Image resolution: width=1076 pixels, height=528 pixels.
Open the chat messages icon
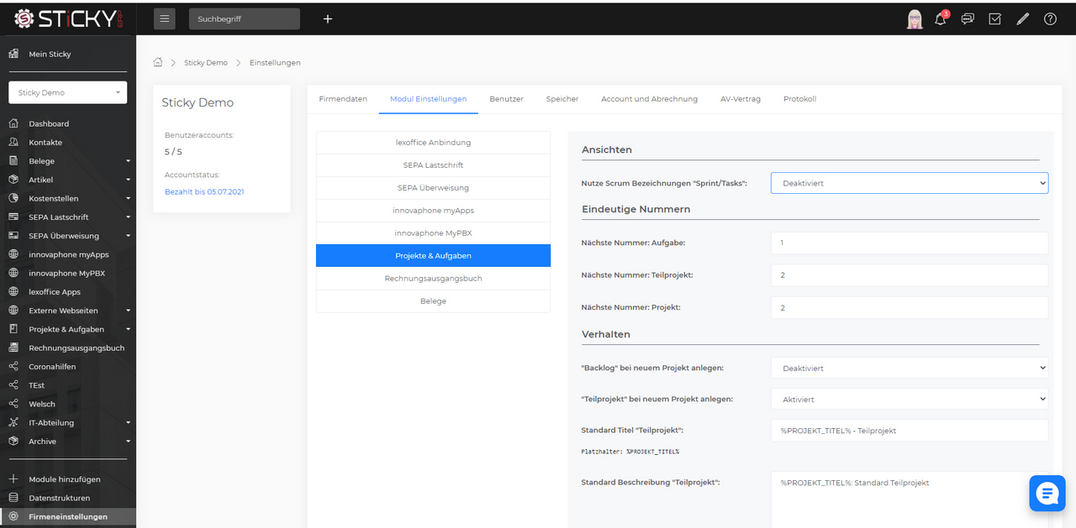point(968,18)
